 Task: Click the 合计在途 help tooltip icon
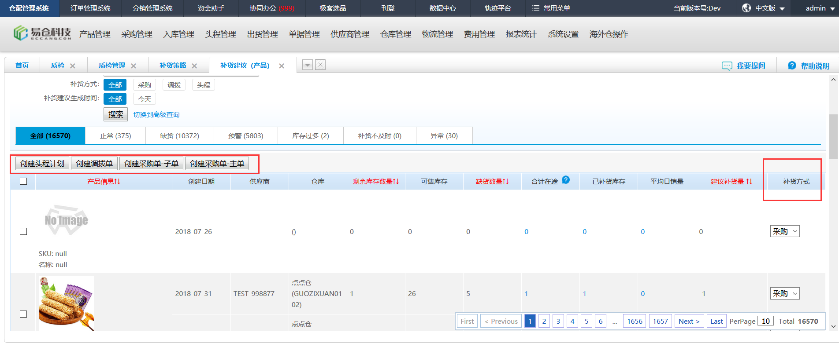566,179
